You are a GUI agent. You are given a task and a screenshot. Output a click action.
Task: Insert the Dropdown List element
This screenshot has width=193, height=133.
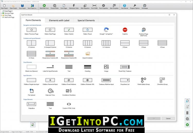point(125,81)
